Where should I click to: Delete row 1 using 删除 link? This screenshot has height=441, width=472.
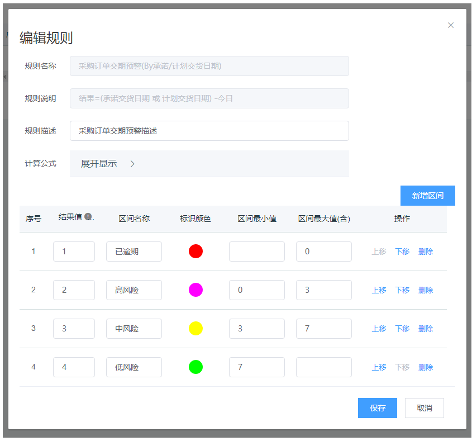[x=425, y=252]
